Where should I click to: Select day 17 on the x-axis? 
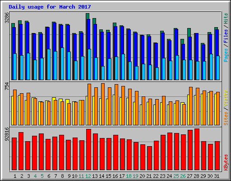(122, 176)
